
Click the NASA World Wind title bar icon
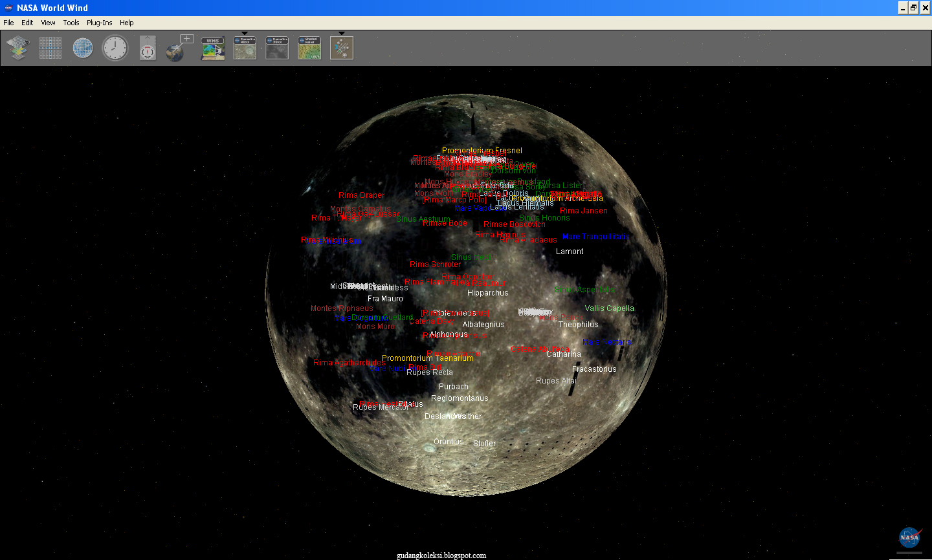pos(8,8)
